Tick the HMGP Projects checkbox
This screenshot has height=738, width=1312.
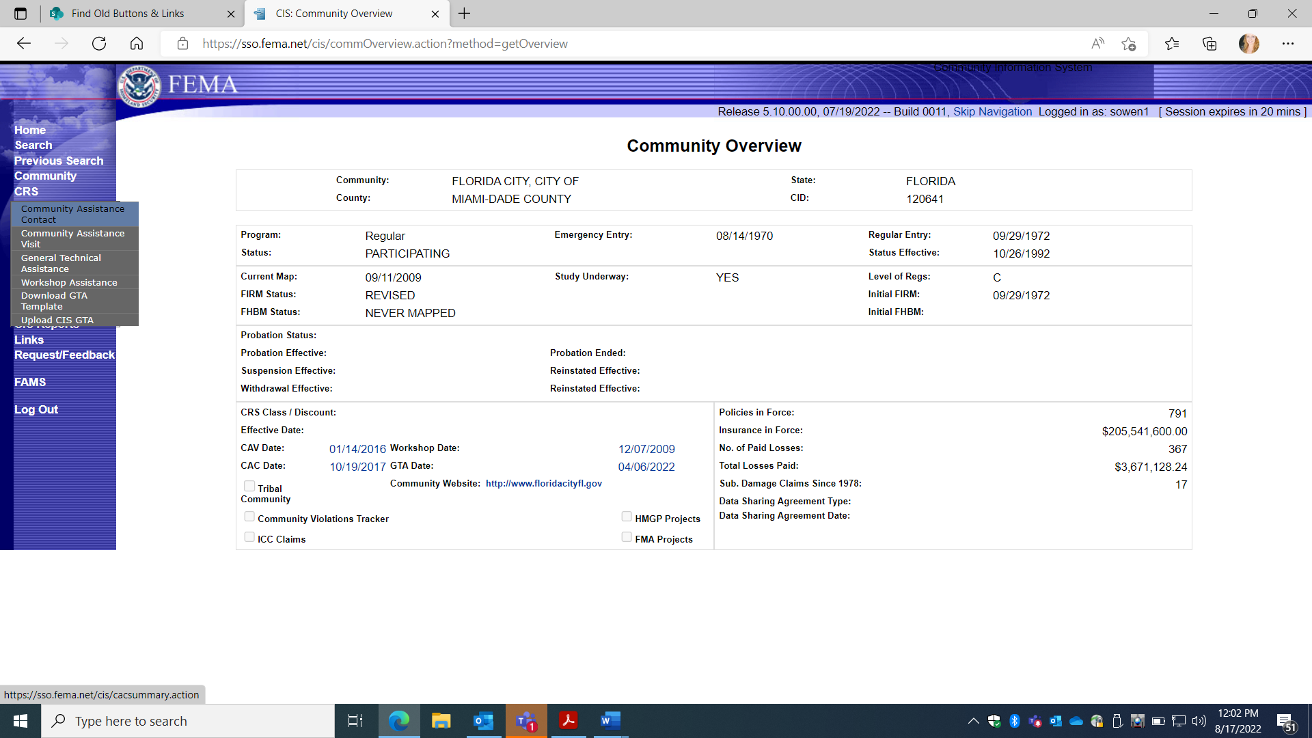pos(627,517)
